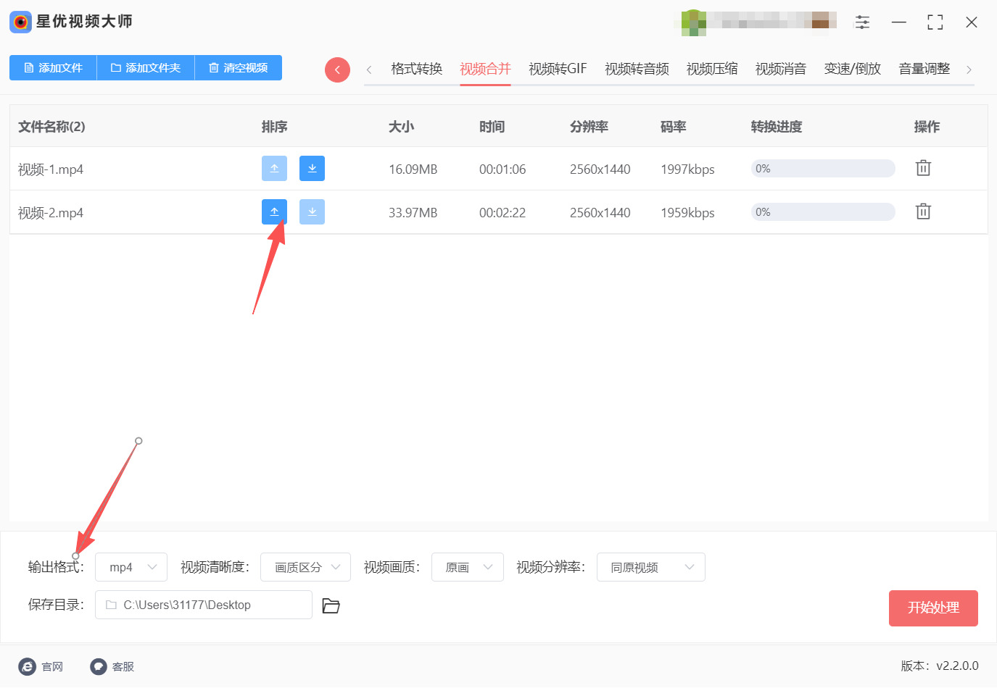Viewport: 997px width, 688px height.
Task: Click the 操作 column header
Action: [x=927, y=127]
